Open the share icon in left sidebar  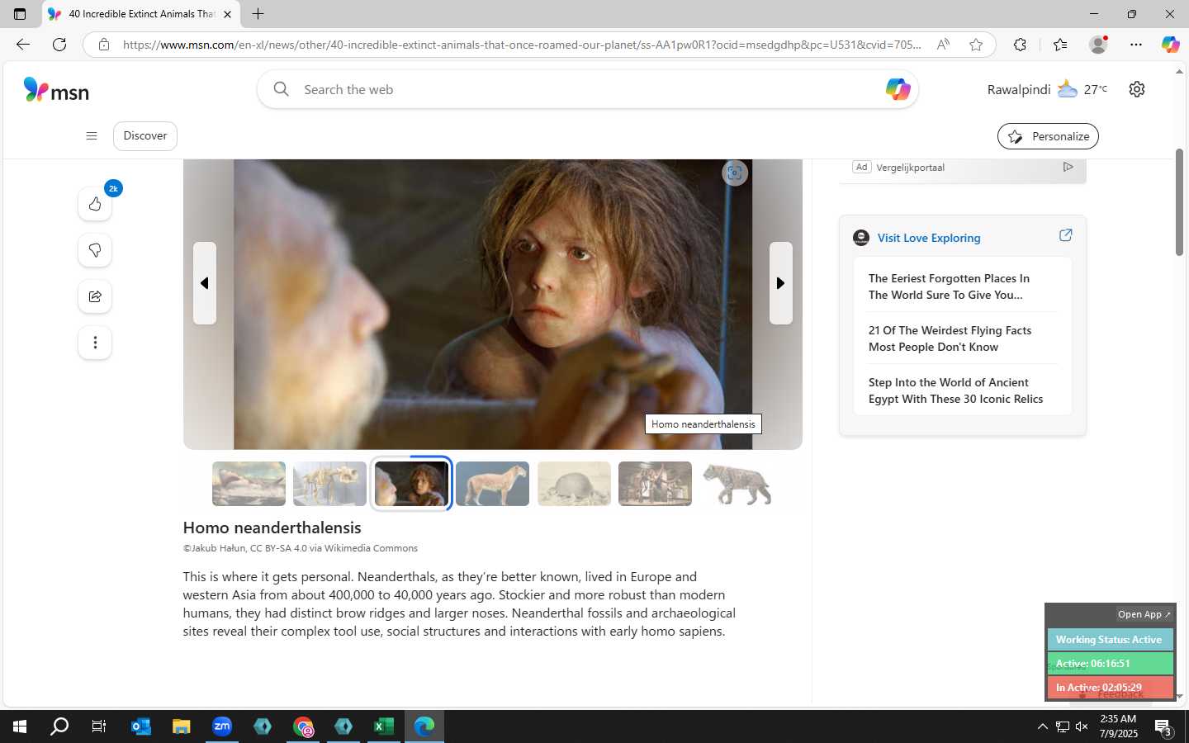(x=95, y=296)
